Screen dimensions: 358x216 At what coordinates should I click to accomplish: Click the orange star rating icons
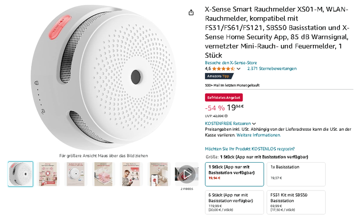pos(223,68)
